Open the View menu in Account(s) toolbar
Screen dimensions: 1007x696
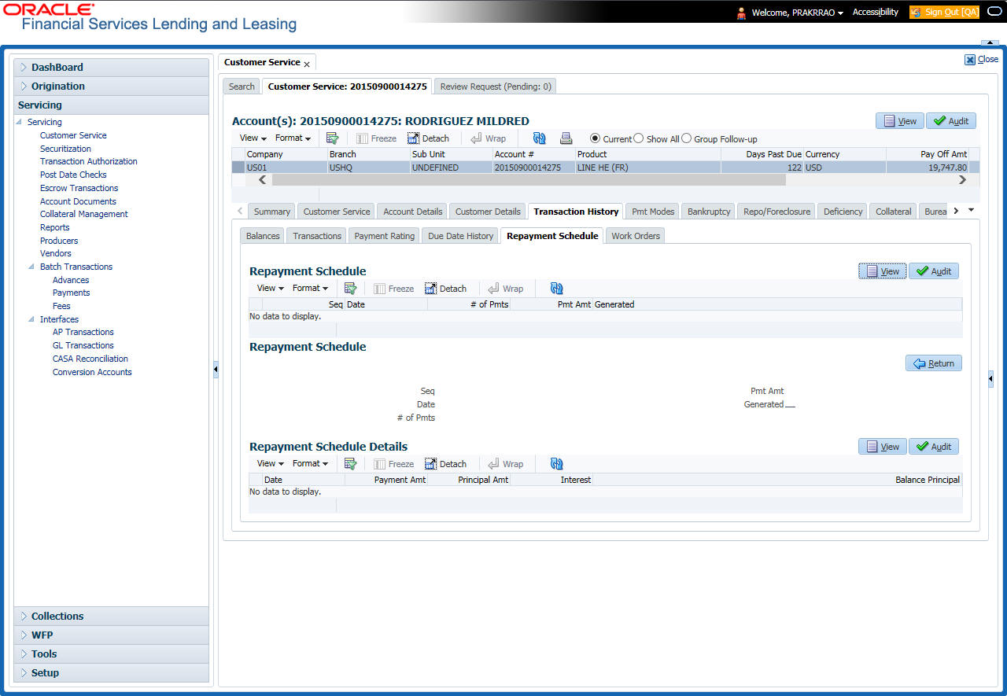[253, 138]
